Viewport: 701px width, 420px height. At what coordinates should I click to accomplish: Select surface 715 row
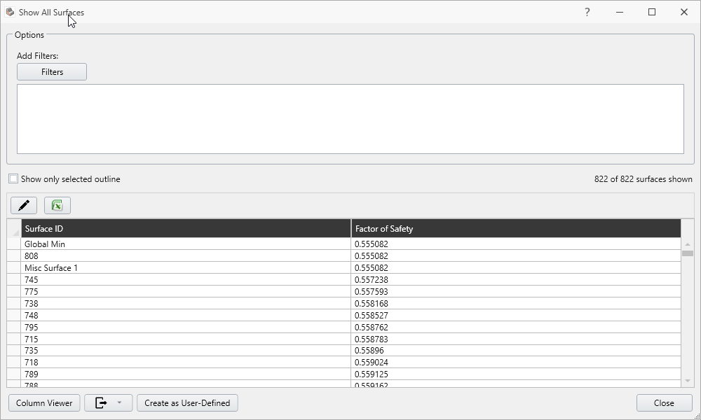343,339
